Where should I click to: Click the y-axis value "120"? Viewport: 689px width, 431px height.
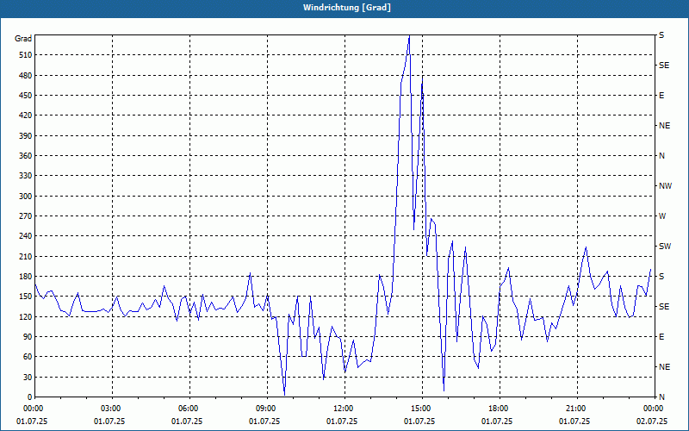(x=26, y=317)
